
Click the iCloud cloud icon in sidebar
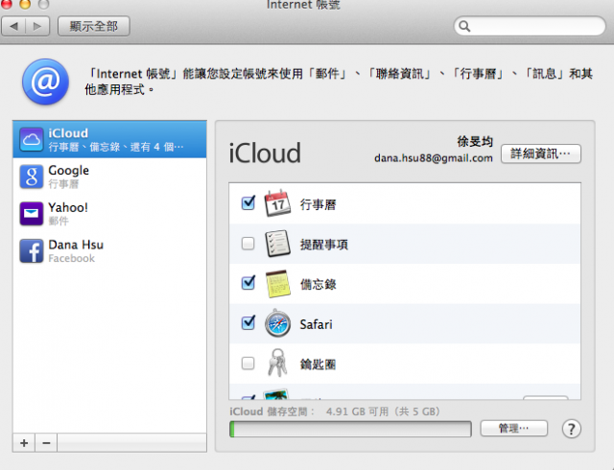[x=32, y=139]
